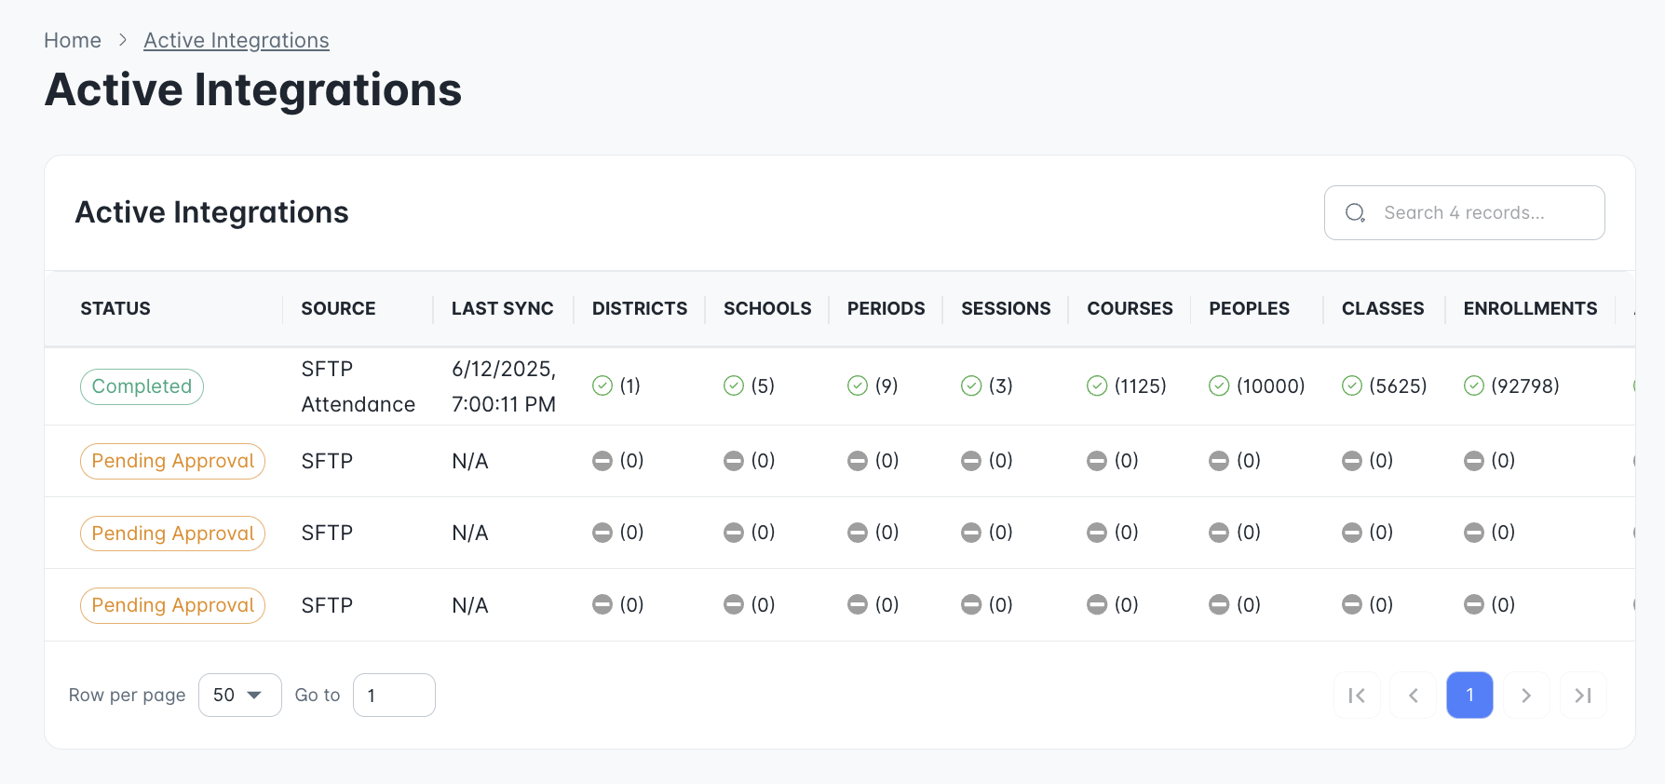Click the courses check icon beside (1125)
This screenshot has height=784, width=1665.
1097,385
